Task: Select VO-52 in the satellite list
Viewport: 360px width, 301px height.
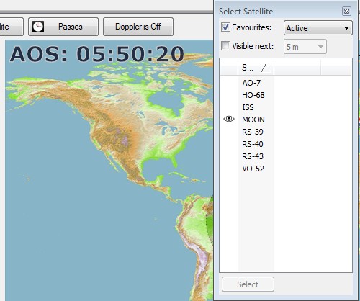Action: click(253, 169)
